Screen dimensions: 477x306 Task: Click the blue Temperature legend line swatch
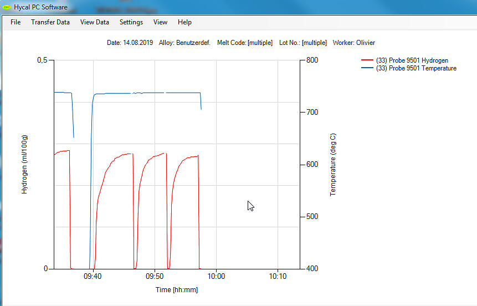point(367,68)
